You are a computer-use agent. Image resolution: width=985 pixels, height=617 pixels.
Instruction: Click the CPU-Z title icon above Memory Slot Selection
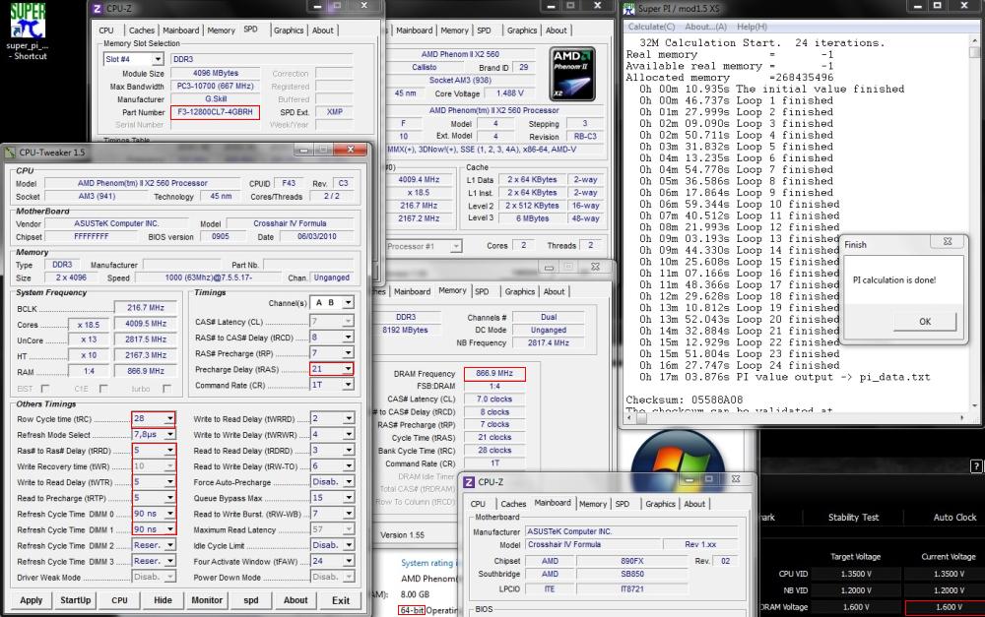click(98, 9)
